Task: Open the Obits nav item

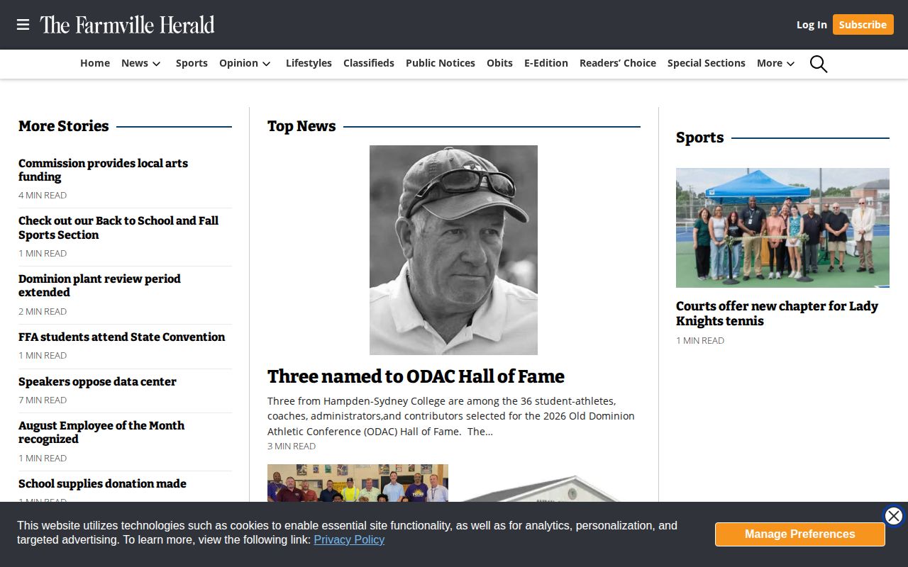Action: (x=499, y=63)
